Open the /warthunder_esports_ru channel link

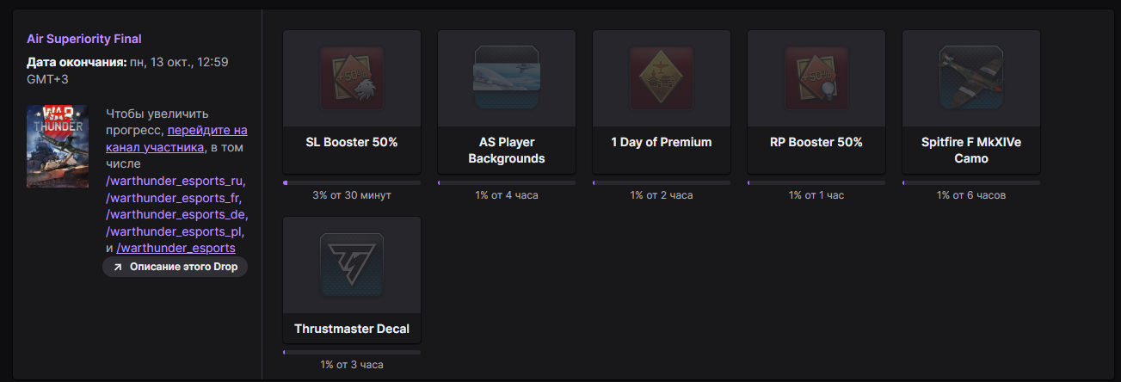tap(176, 181)
